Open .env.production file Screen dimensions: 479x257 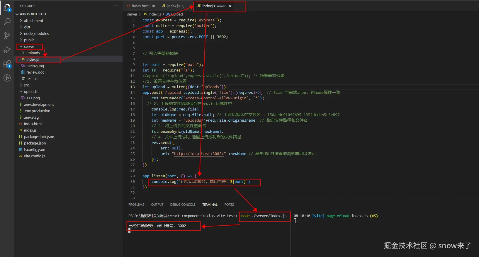[x=68, y=111]
